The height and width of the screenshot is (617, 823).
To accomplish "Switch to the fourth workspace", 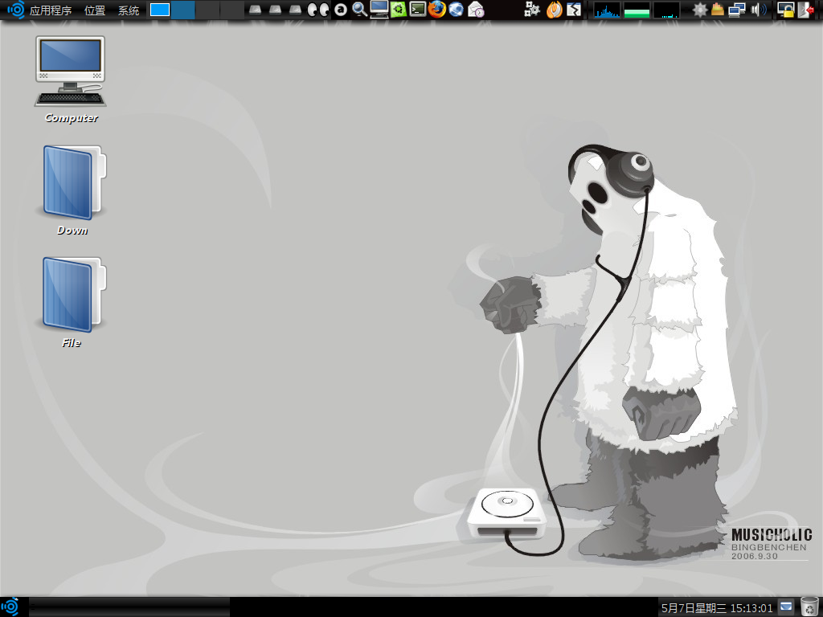I will 231,10.
